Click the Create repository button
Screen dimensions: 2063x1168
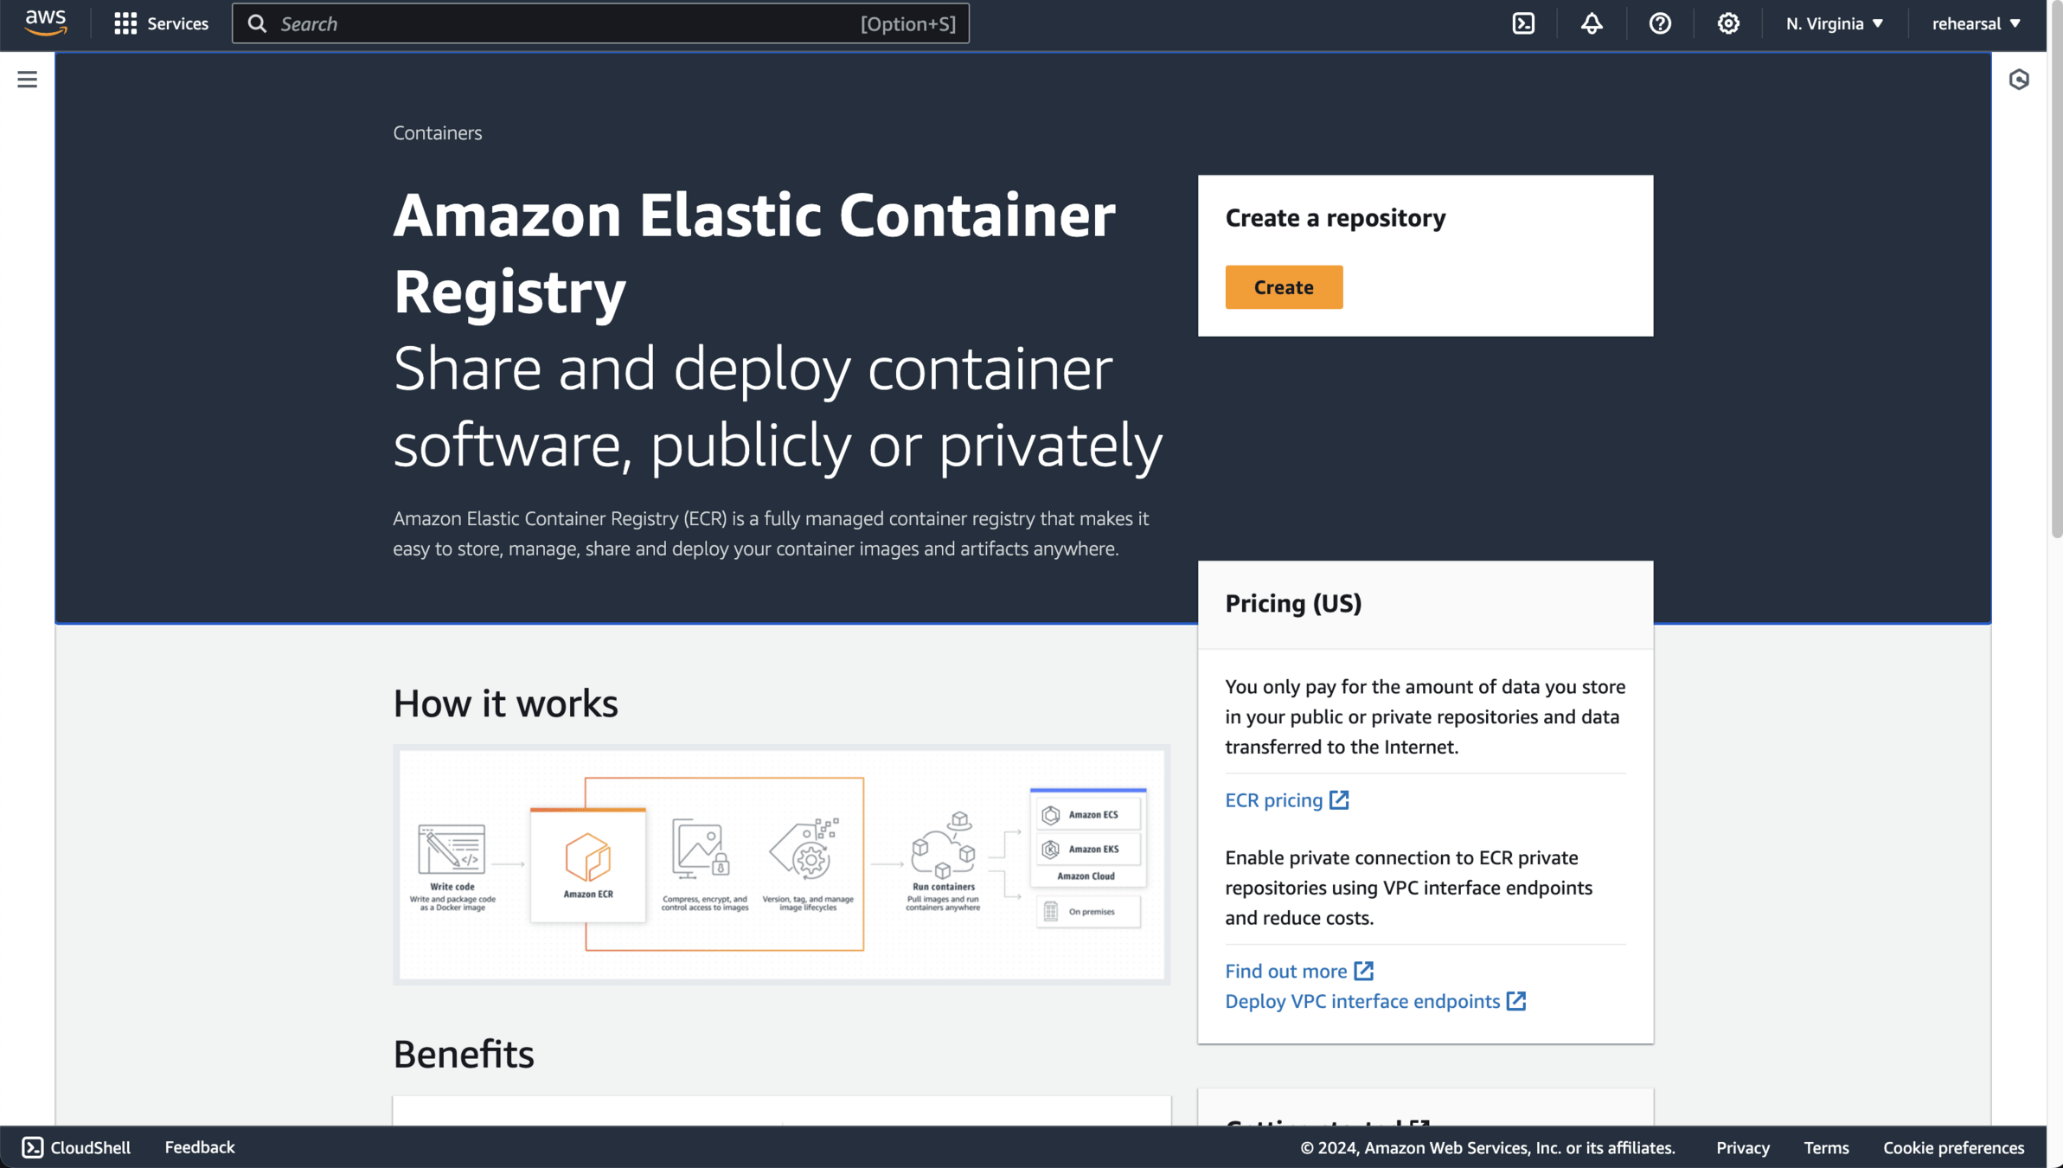point(1284,287)
